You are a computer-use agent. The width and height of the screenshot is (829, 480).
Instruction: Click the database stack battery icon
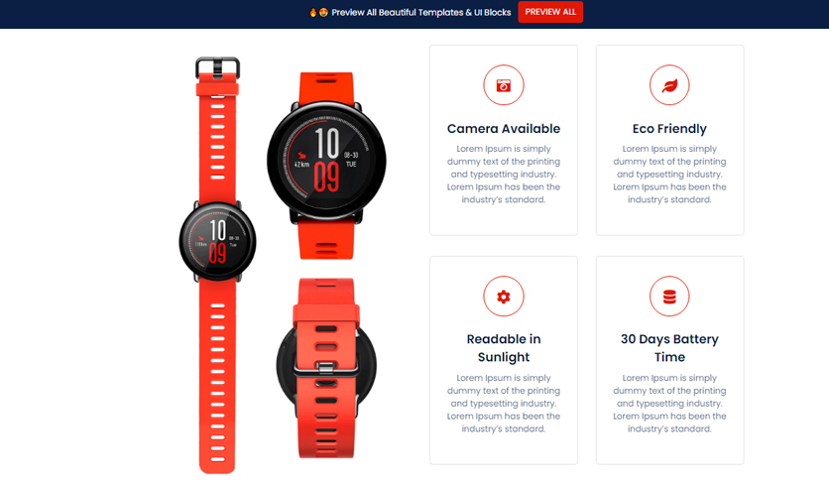point(669,297)
